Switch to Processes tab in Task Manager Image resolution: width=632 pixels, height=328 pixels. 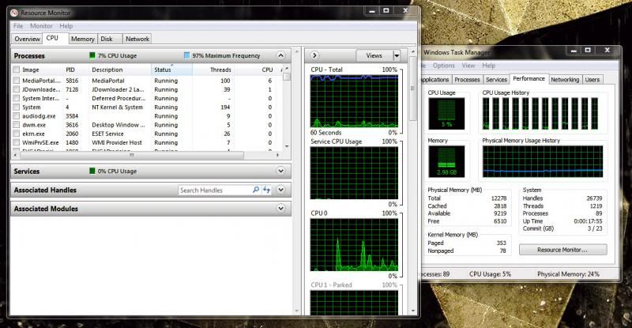(467, 80)
